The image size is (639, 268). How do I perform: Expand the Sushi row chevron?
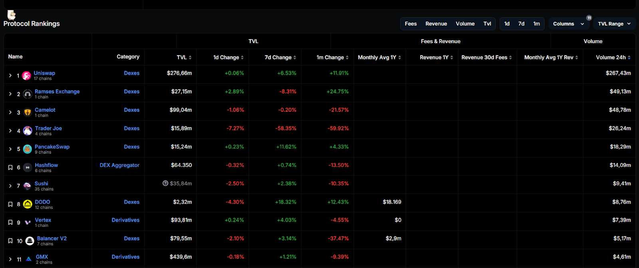click(10, 186)
